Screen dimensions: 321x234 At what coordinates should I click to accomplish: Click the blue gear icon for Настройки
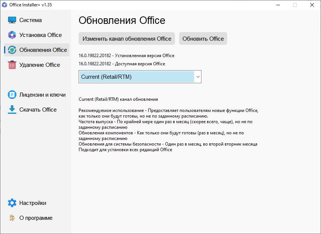[12, 203]
